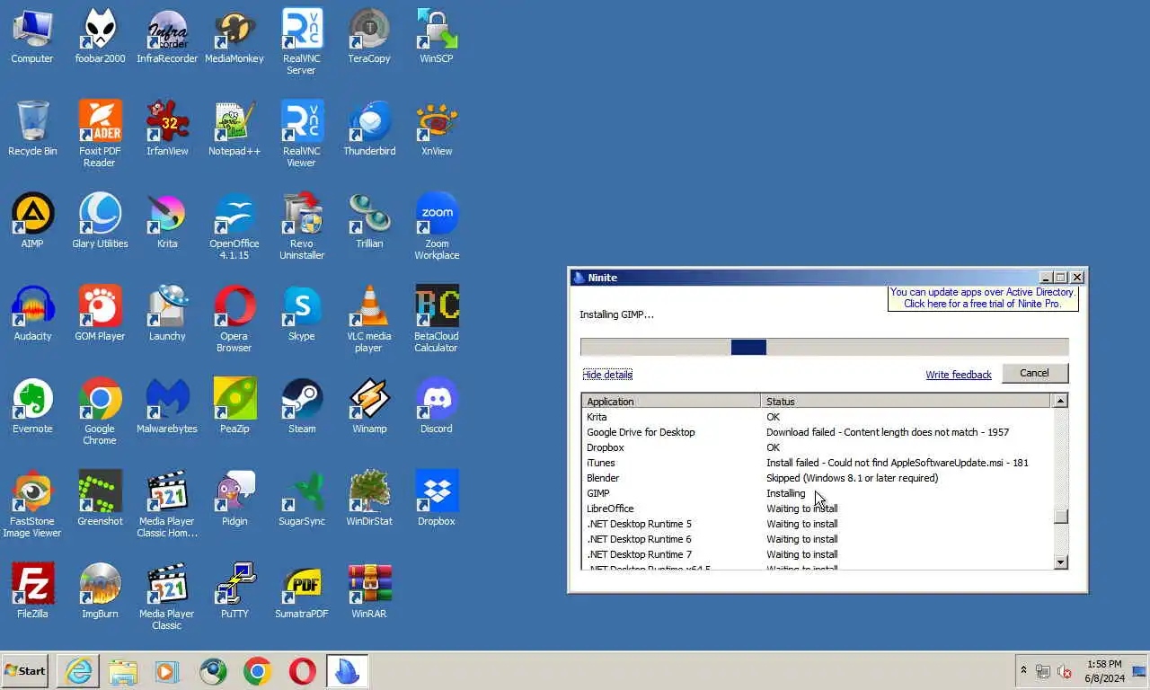Open the Recycle Bin
Viewport: 1150px width, 690px height.
pyautogui.click(x=32, y=129)
